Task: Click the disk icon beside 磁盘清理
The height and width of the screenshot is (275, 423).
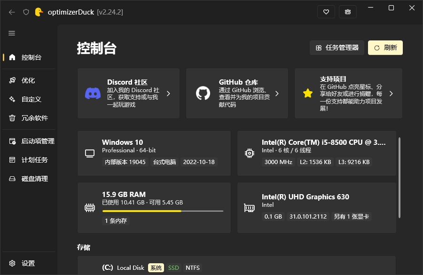Action: pos(12,179)
